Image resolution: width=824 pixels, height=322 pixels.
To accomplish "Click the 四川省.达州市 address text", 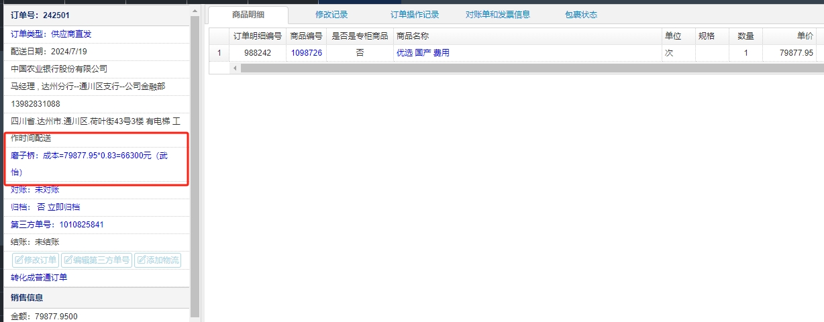I will 96,129.
